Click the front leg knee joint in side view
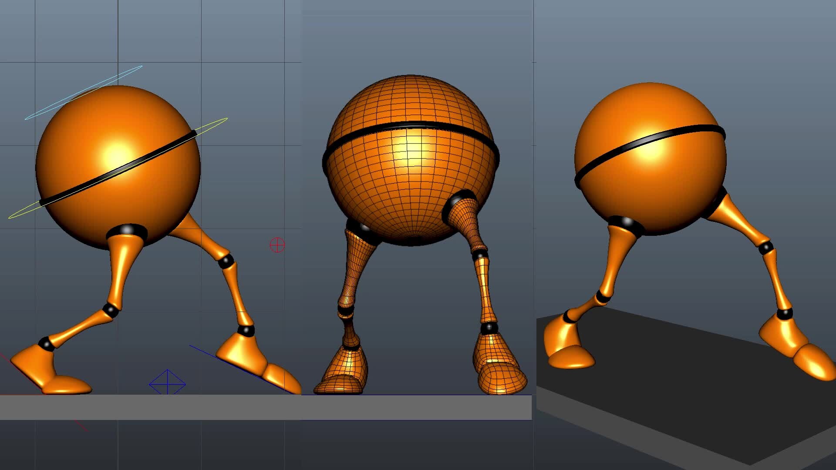The image size is (836, 470). (x=111, y=310)
